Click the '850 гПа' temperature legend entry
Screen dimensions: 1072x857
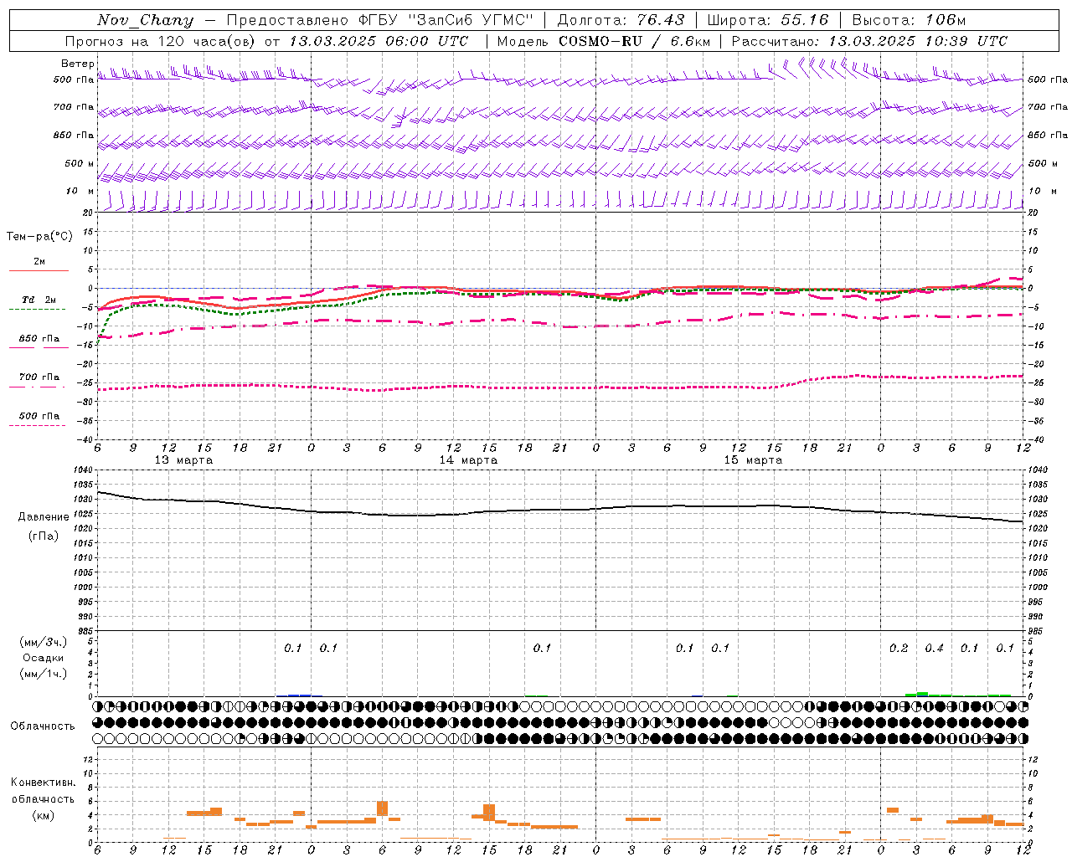[39, 339]
